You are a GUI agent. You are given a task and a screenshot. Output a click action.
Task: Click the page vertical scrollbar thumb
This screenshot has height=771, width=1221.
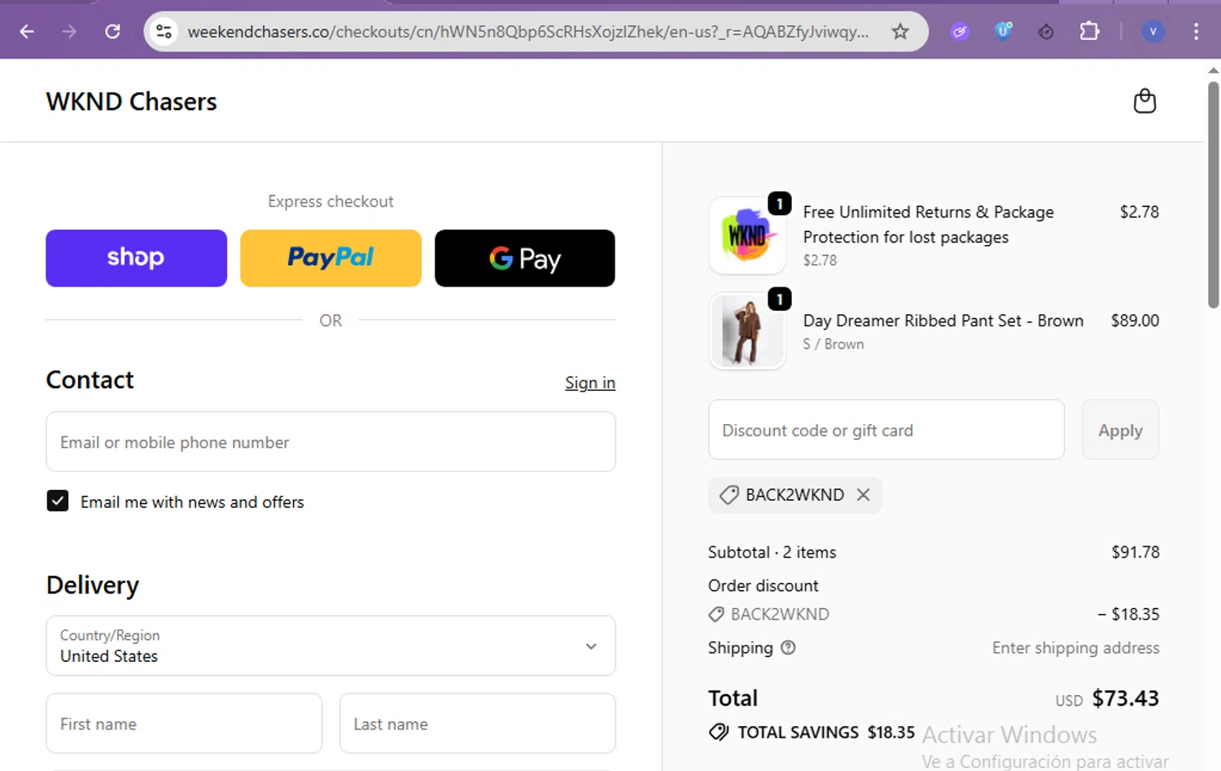(1213, 194)
